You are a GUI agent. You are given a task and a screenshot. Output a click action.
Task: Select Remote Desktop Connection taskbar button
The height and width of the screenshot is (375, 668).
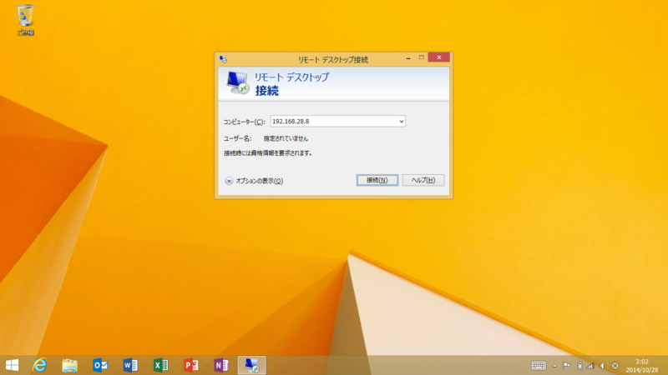[x=252, y=365]
